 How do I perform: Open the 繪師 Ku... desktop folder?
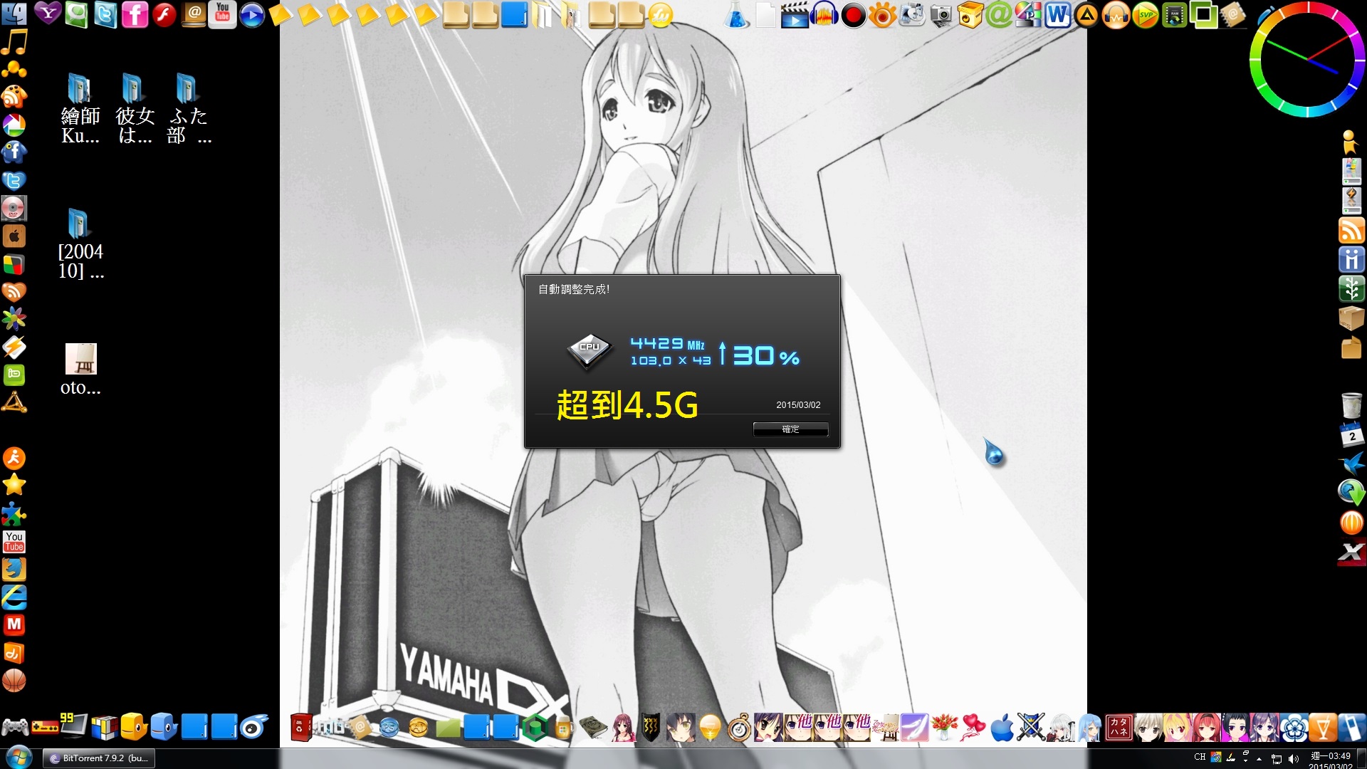click(x=80, y=108)
